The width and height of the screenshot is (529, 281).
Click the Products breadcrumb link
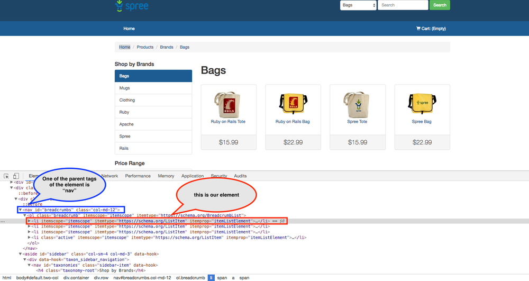coord(145,47)
